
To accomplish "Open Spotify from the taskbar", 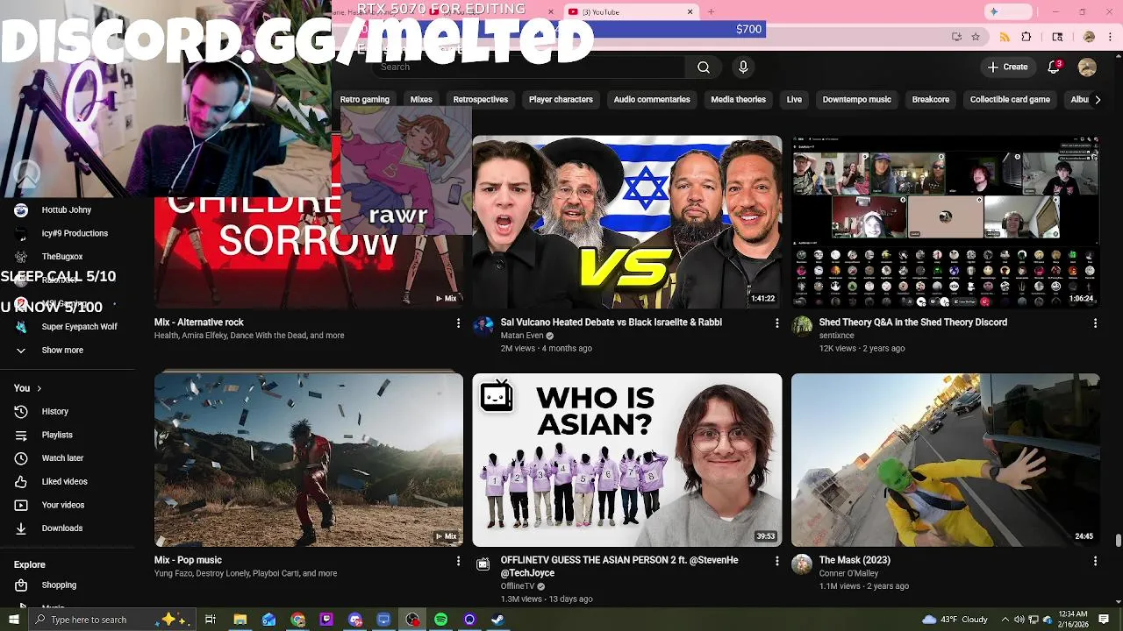I will (x=440, y=620).
